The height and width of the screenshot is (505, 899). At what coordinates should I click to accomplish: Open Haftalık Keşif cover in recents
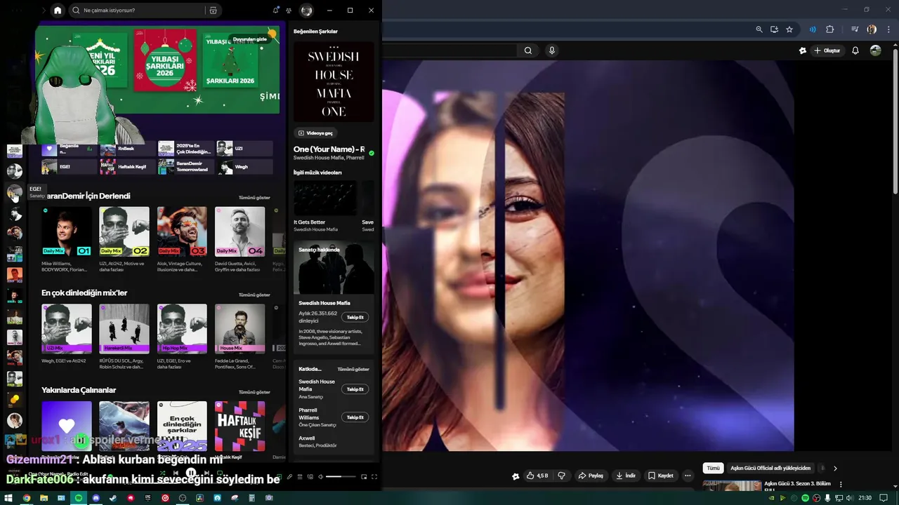point(239,426)
